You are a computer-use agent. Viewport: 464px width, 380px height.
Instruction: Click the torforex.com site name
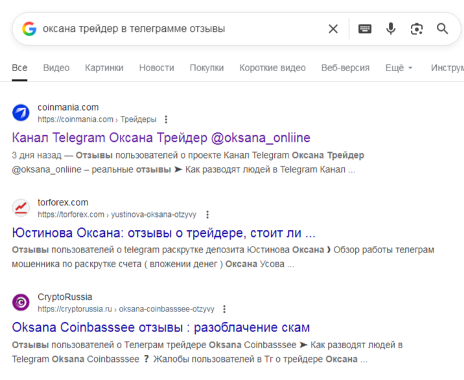pyautogui.click(x=63, y=203)
